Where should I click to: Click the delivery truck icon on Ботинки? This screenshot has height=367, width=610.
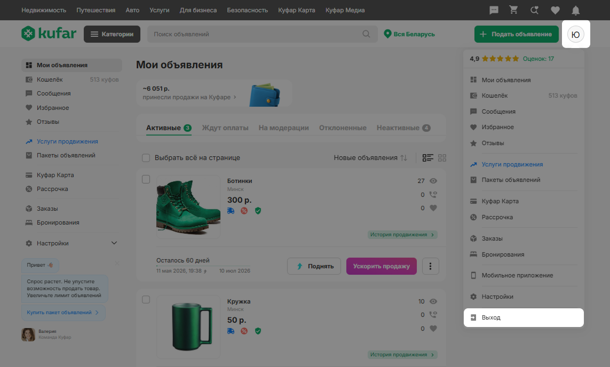coord(231,211)
